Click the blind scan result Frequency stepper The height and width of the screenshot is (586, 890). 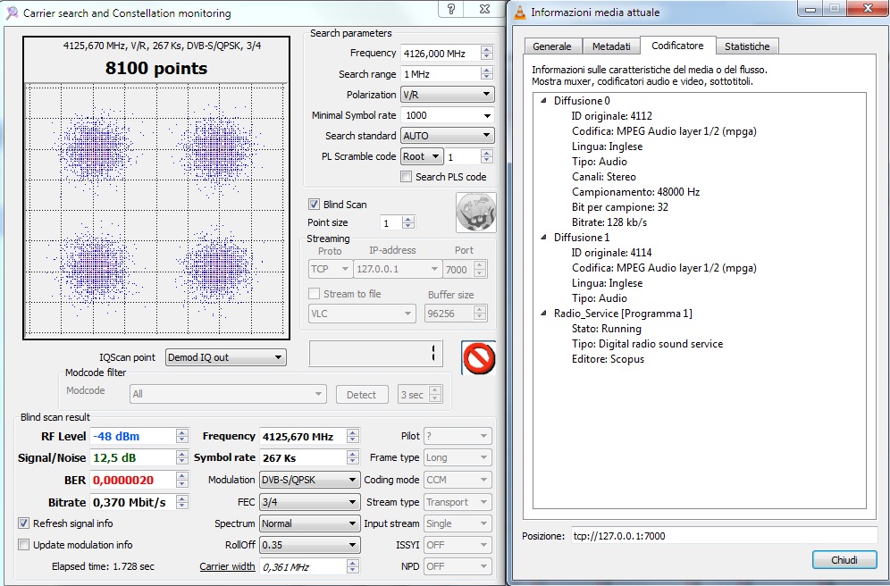coord(352,436)
